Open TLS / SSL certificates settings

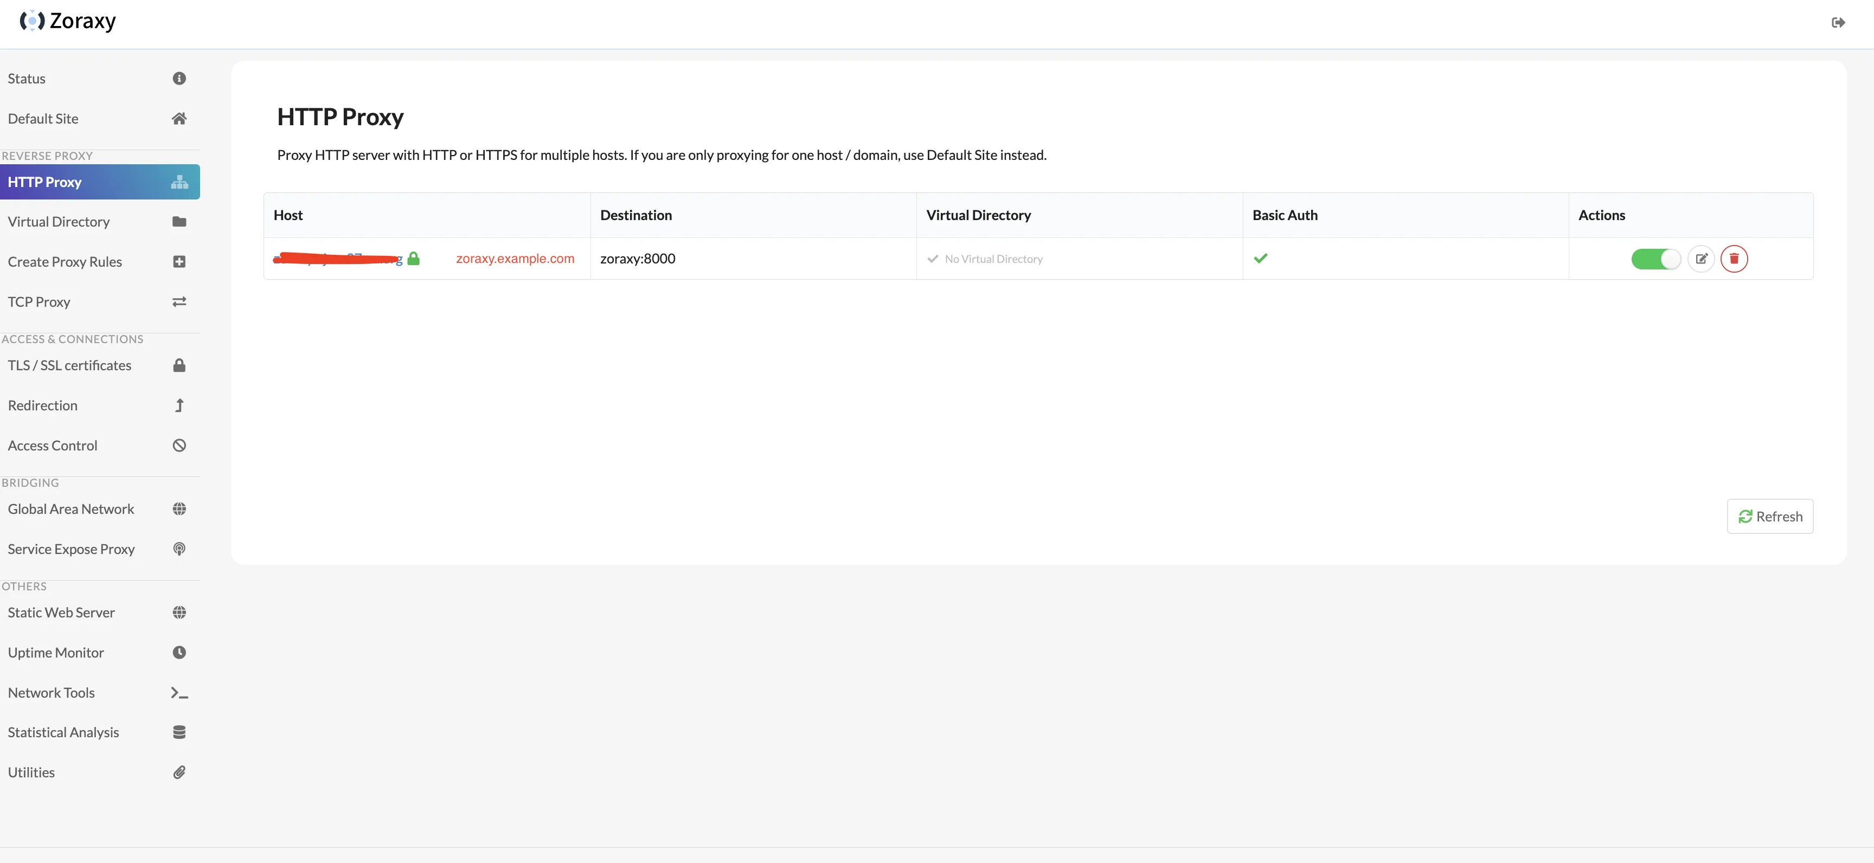coord(100,365)
